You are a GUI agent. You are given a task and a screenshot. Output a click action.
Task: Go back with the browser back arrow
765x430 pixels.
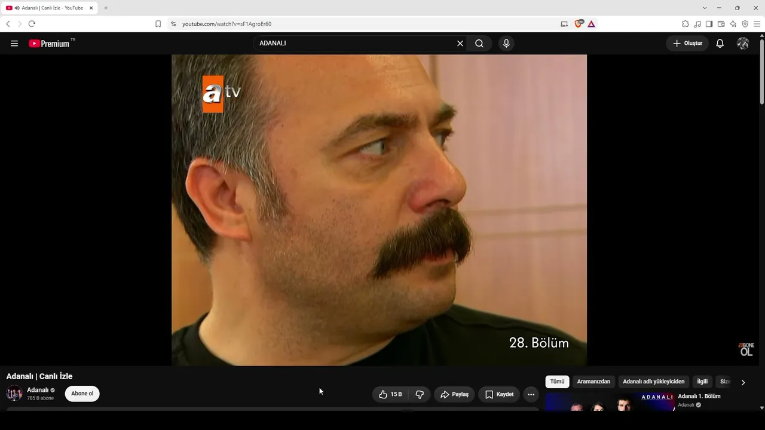8,24
